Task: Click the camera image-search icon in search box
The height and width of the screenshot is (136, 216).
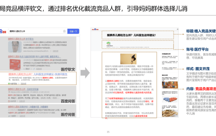Action: pyautogui.click(x=64, y=31)
